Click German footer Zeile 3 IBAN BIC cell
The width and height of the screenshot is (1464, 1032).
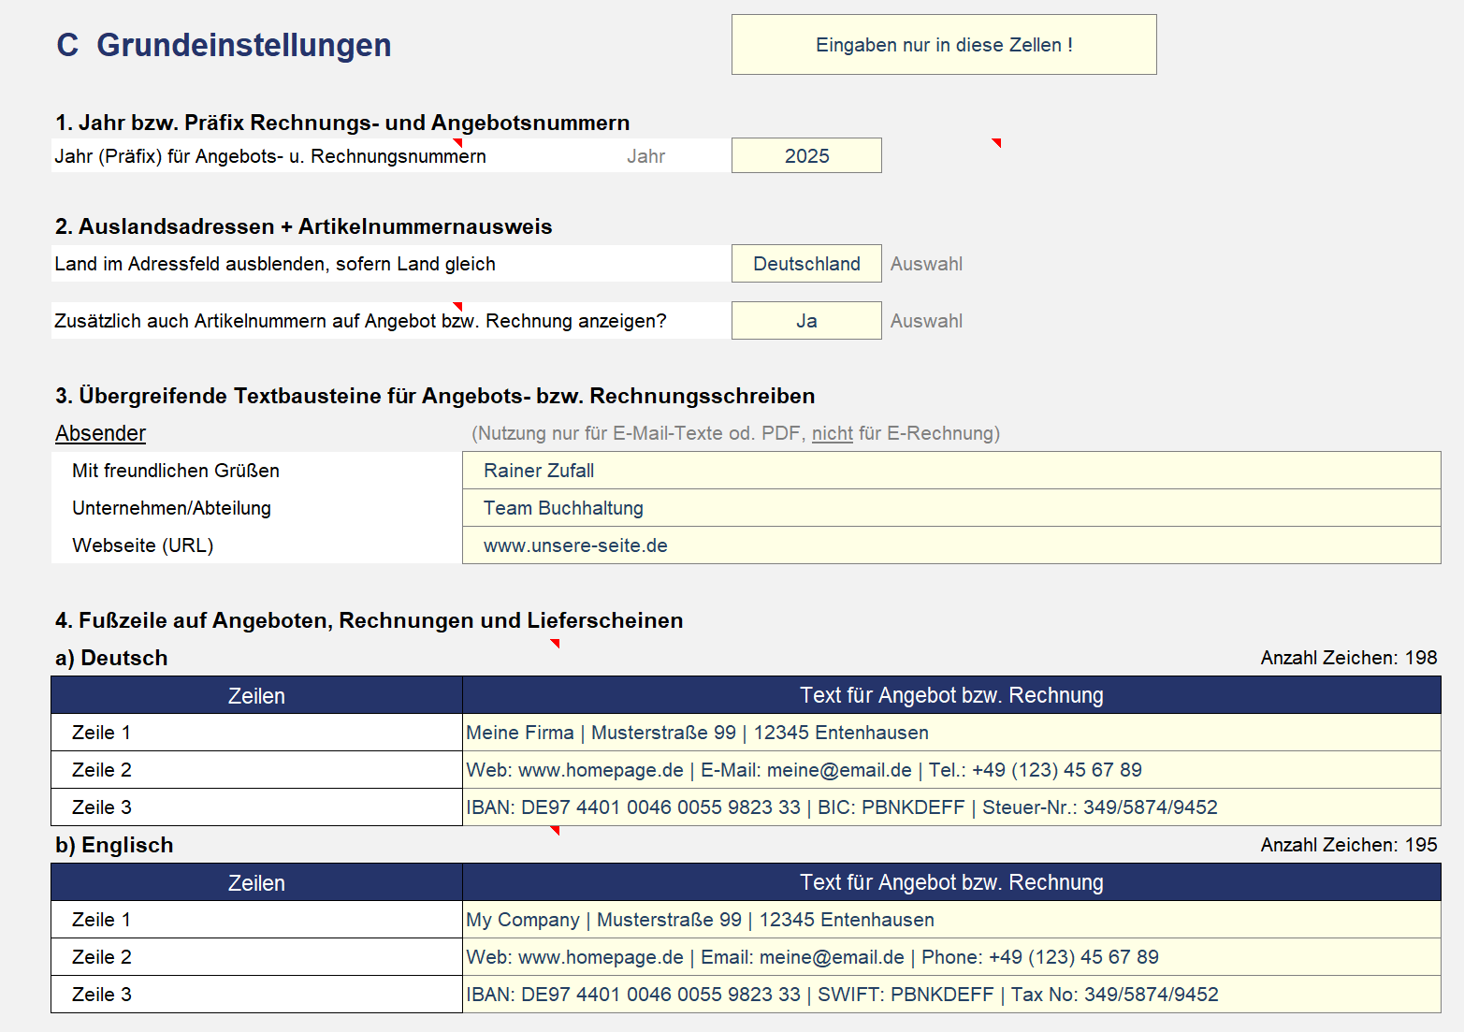pyautogui.click(x=951, y=807)
